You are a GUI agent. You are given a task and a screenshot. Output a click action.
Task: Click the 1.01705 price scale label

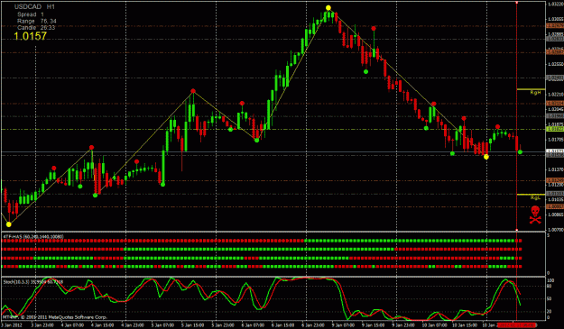[x=555, y=140]
